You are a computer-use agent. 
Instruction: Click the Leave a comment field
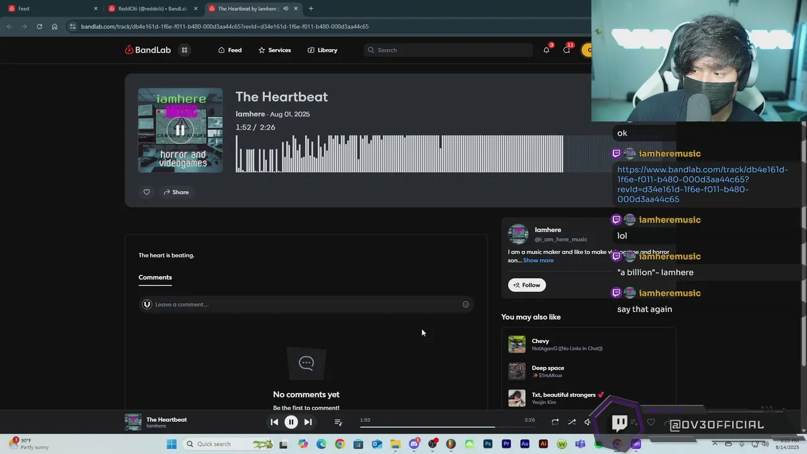pyautogui.click(x=306, y=305)
